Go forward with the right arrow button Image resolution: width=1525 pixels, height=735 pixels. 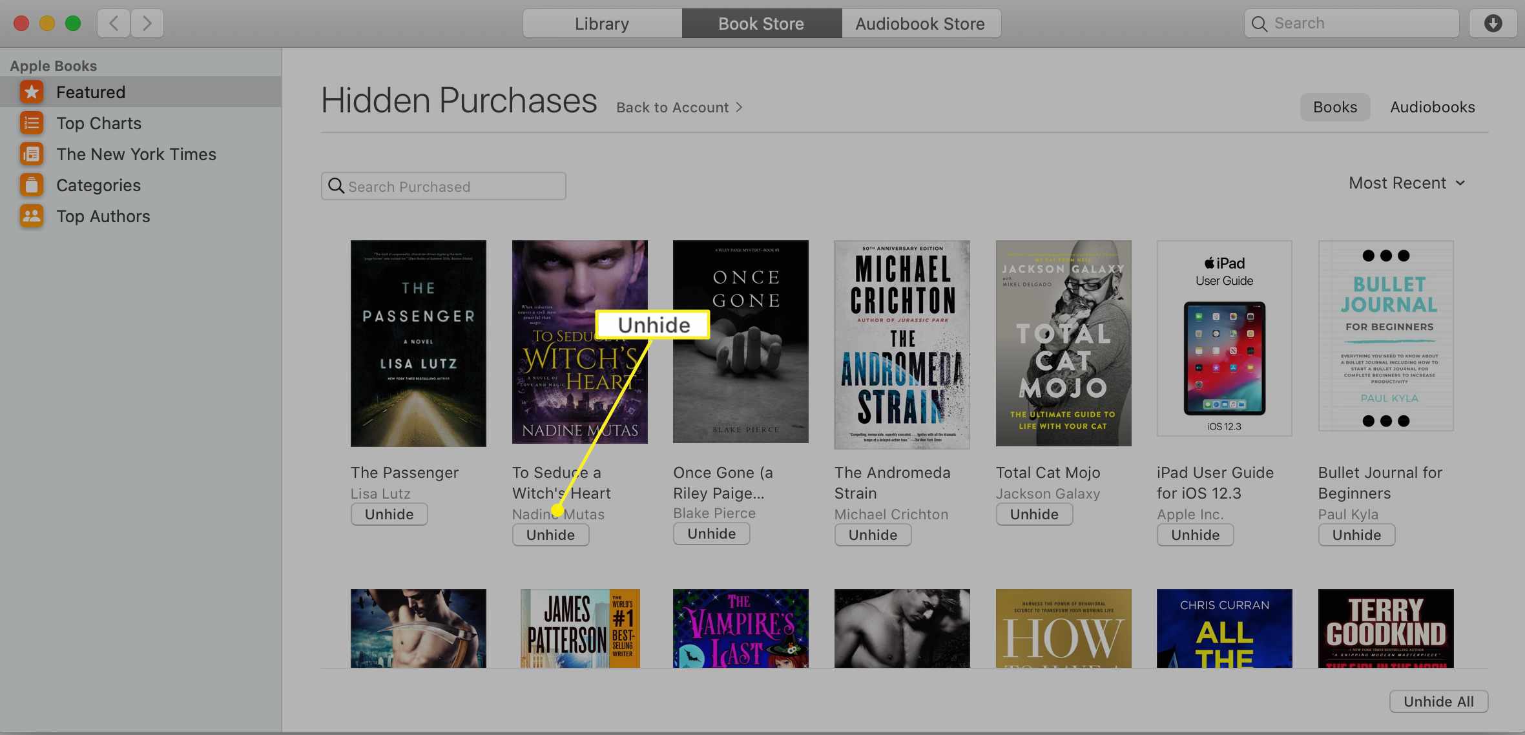tap(147, 24)
